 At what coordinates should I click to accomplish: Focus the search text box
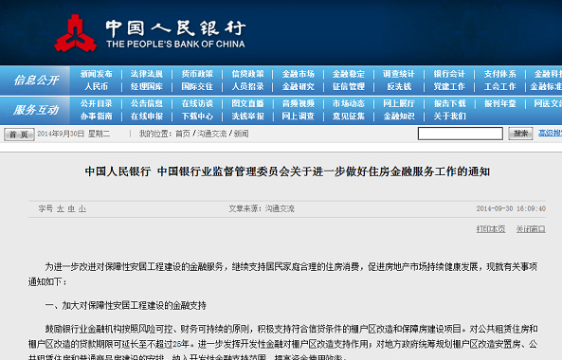(461, 134)
